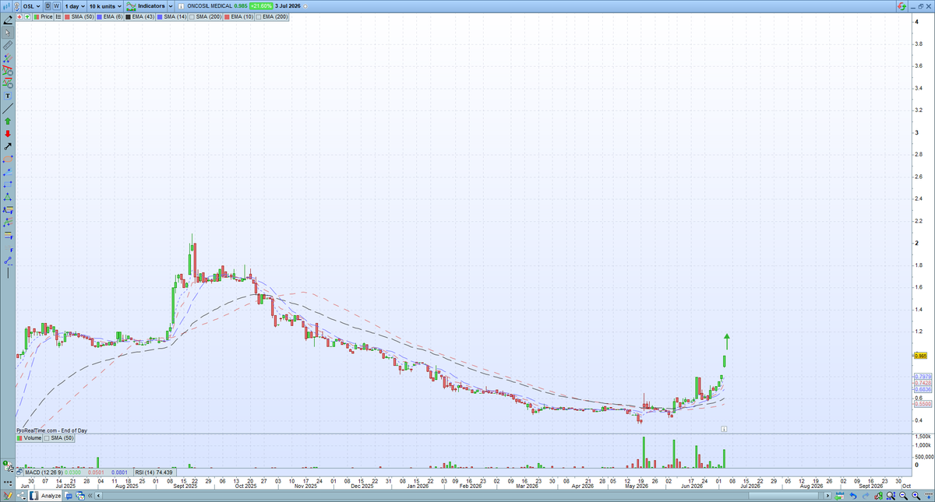Screen dimensions: 935x502
Task: Toggle SMA (50) indicator label
Action: 79,16
